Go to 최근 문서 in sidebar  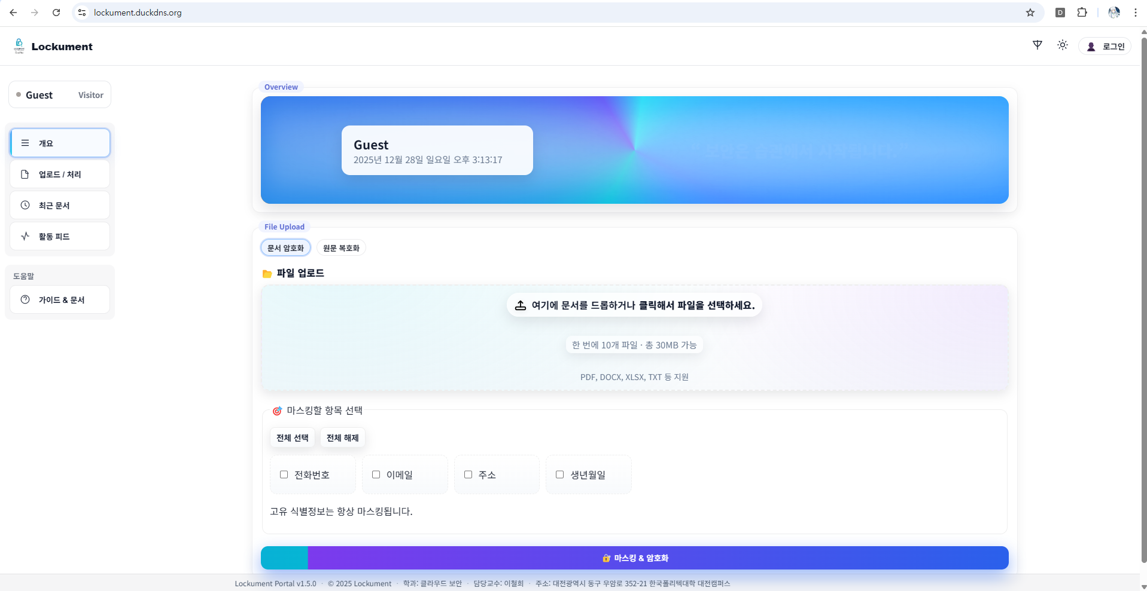pyautogui.click(x=60, y=206)
